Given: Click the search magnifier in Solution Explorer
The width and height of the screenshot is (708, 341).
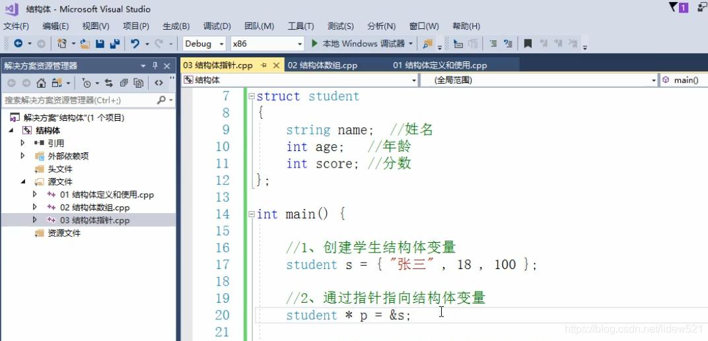Looking at the screenshot, I should click(x=161, y=100).
